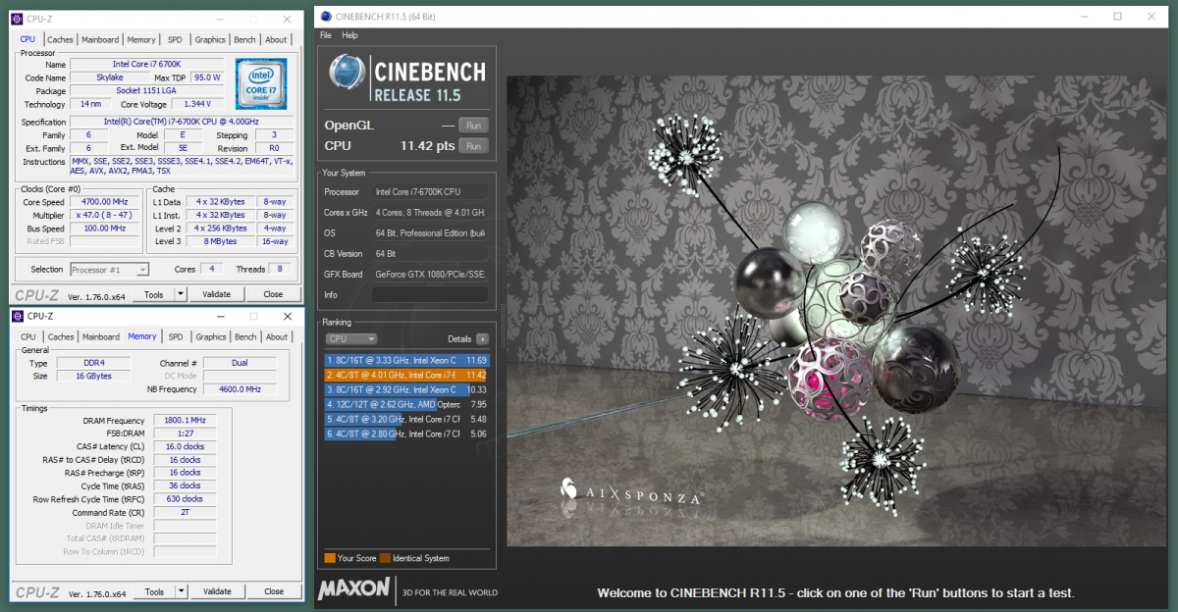Click Close in Memory CPU-Z window
The height and width of the screenshot is (612, 1178).
[273, 591]
